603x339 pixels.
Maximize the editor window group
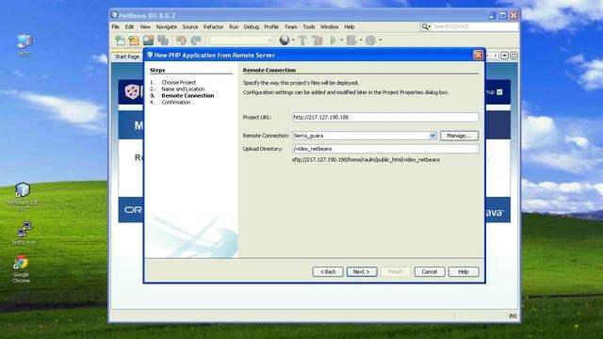(x=513, y=56)
